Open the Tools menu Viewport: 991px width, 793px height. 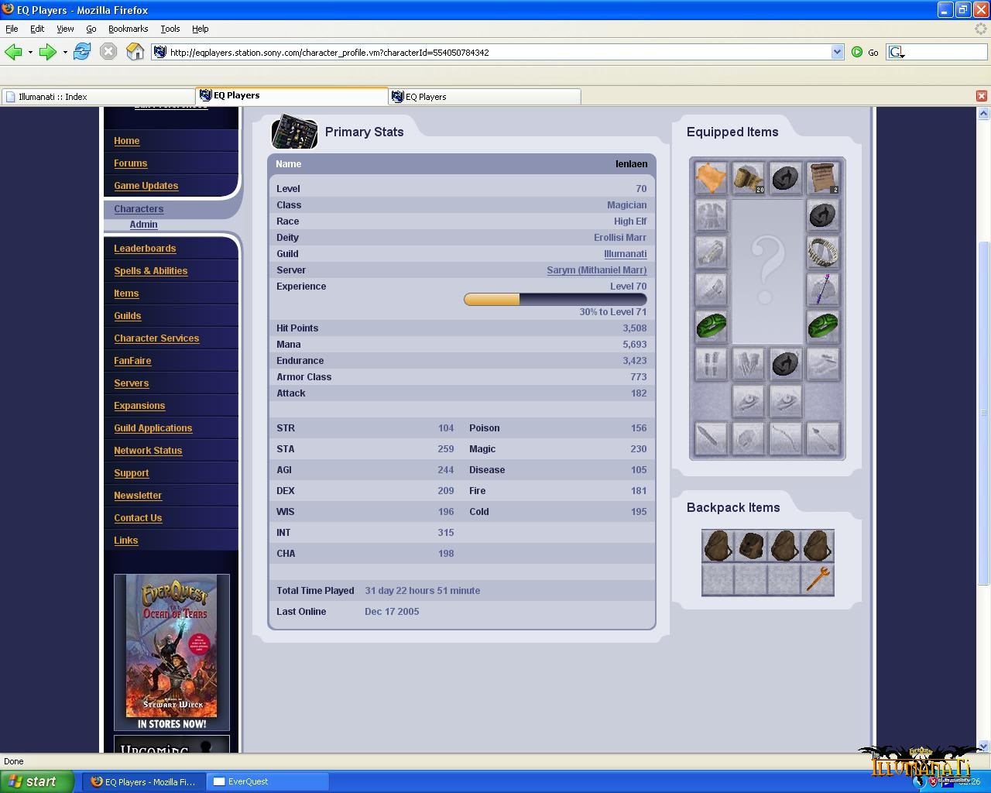click(x=170, y=29)
